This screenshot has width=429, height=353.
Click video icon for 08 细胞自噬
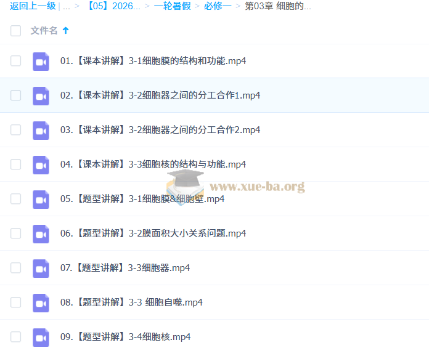(x=41, y=302)
